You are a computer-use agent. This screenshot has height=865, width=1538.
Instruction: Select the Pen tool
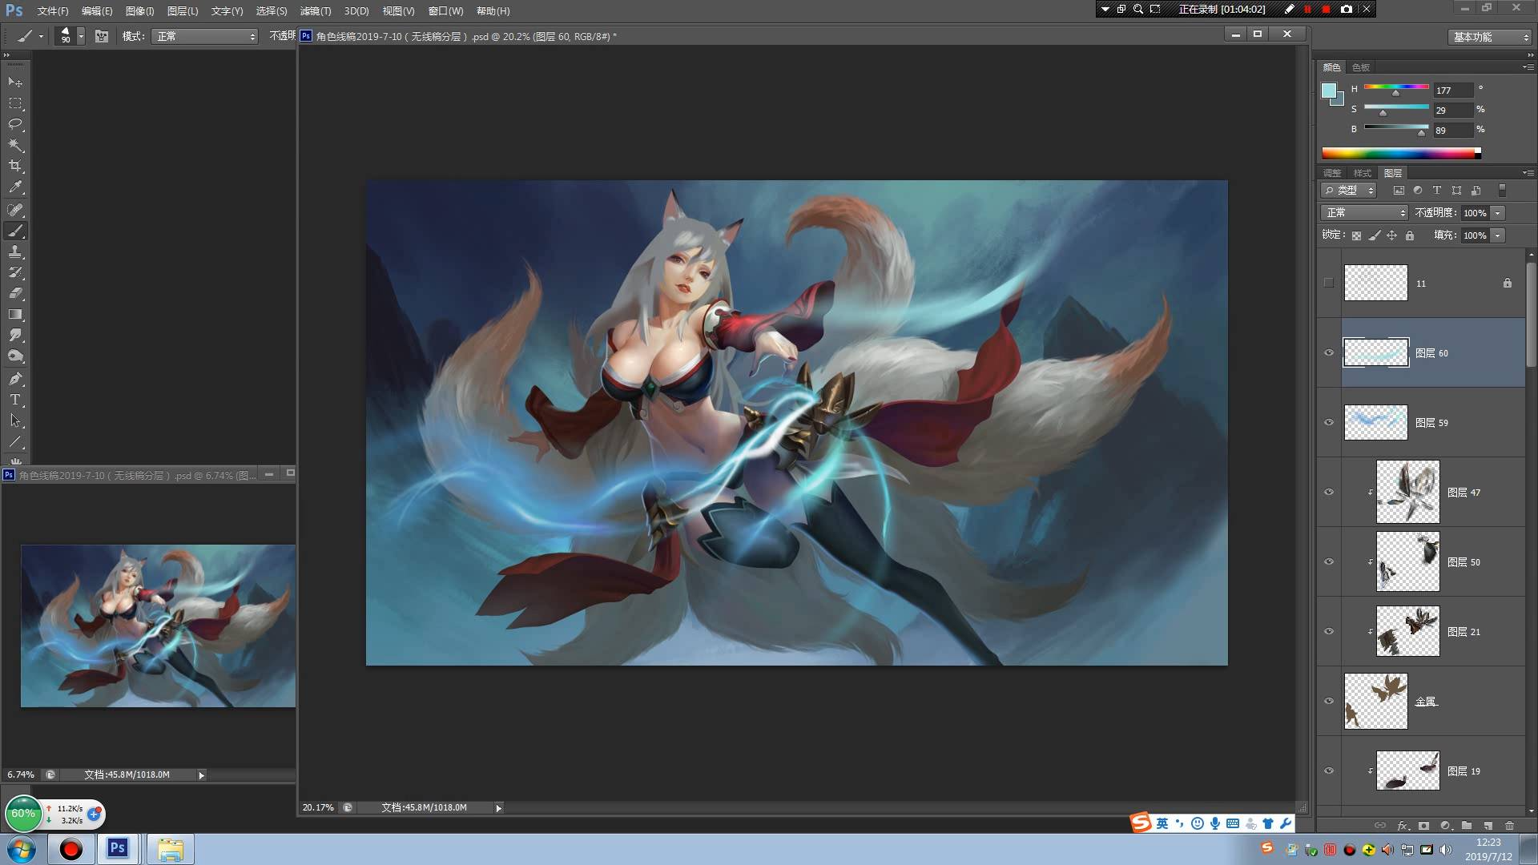point(15,379)
